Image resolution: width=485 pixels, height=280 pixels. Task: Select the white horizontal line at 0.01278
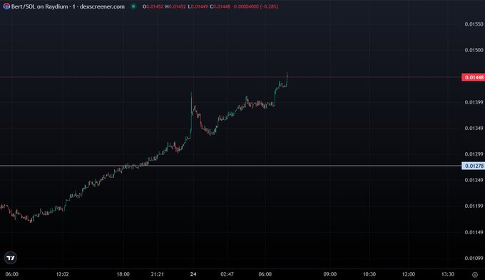click(230, 166)
